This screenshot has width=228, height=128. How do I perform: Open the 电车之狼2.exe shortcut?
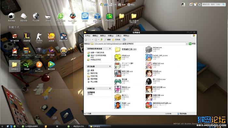pos(118,73)
